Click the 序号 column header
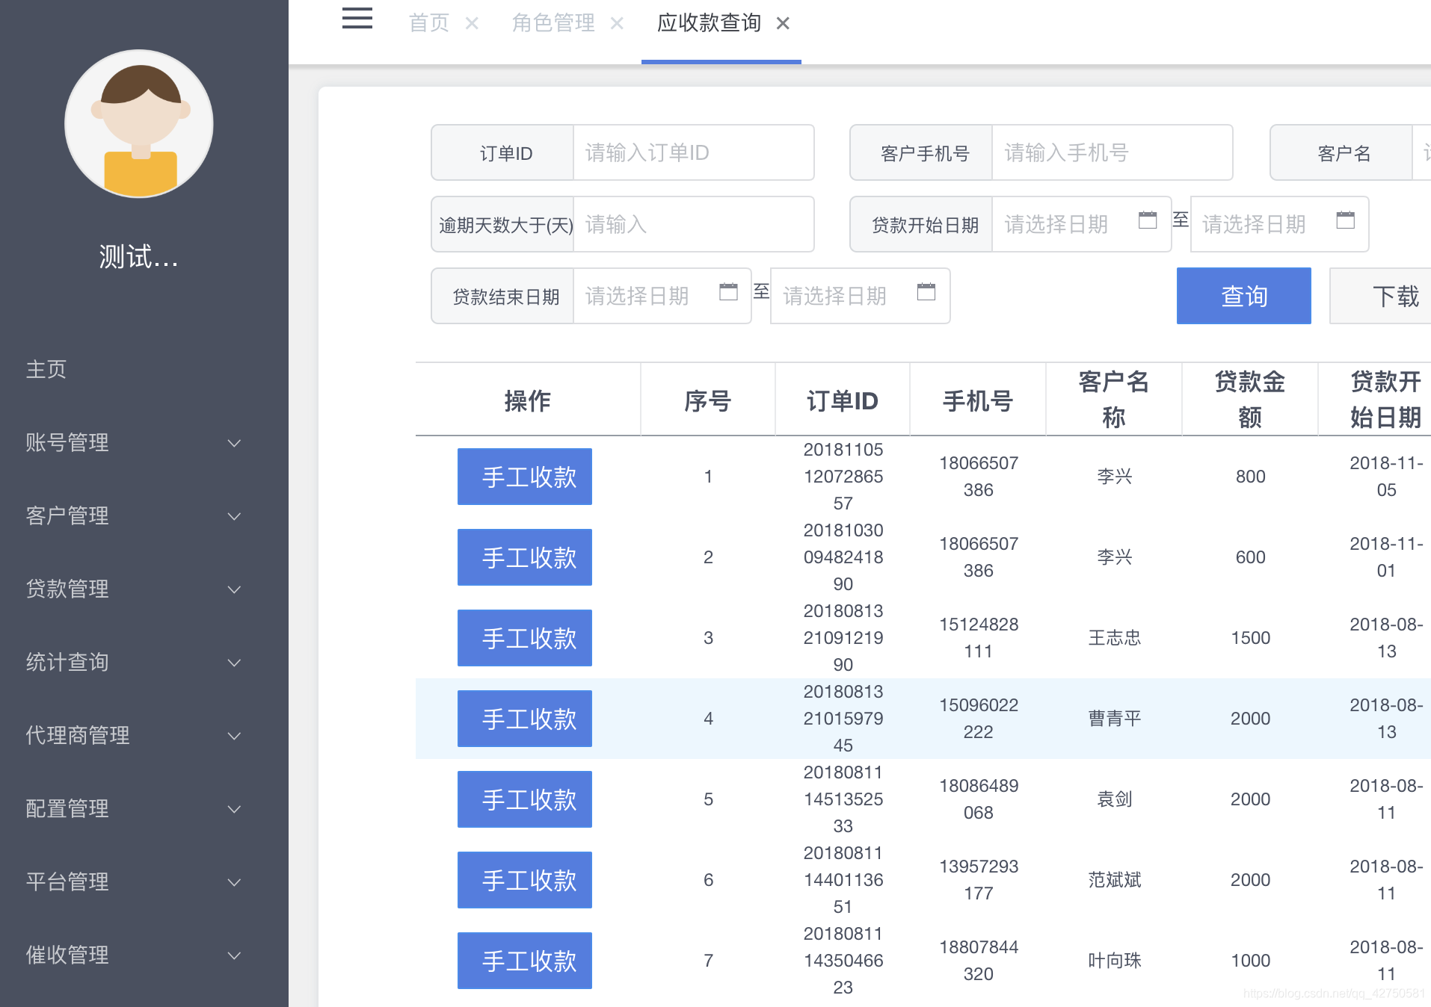1431x1007 pixels. (708, 400)
